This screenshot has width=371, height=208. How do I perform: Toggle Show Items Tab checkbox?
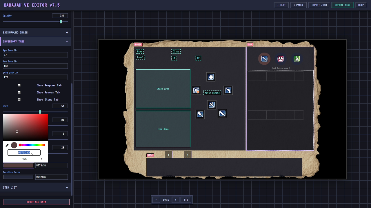19,99
